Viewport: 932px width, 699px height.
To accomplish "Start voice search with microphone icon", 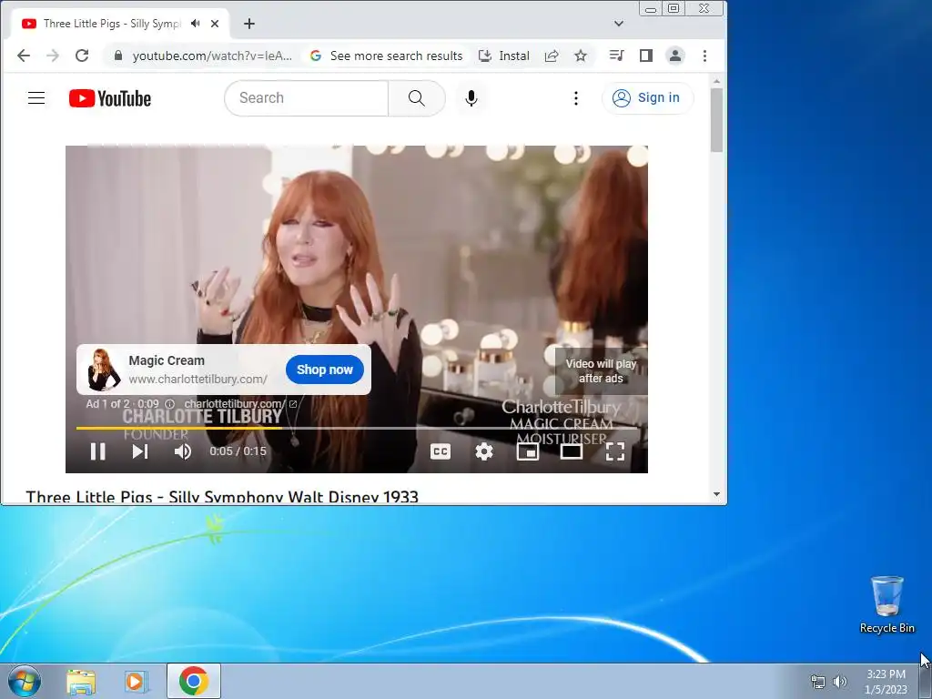I will coord(471,98).
